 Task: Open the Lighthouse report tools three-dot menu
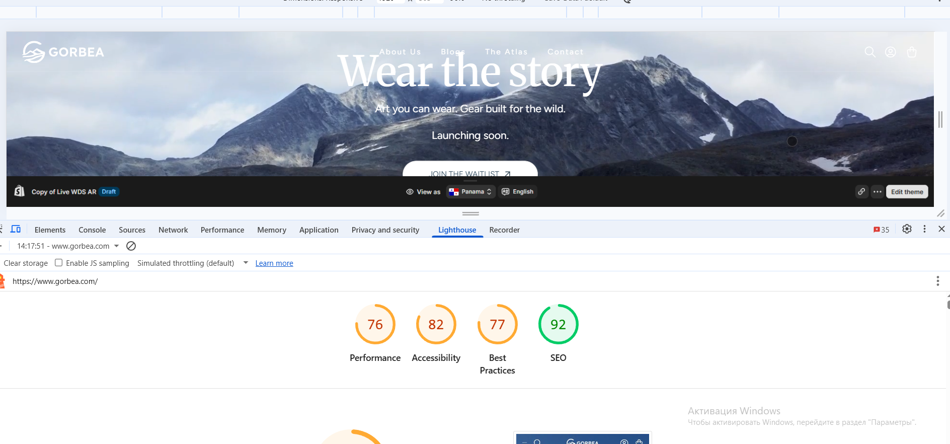[x=937, y=281]
